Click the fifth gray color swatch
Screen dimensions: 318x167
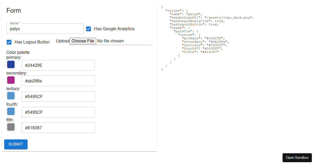tap(11, 127)
